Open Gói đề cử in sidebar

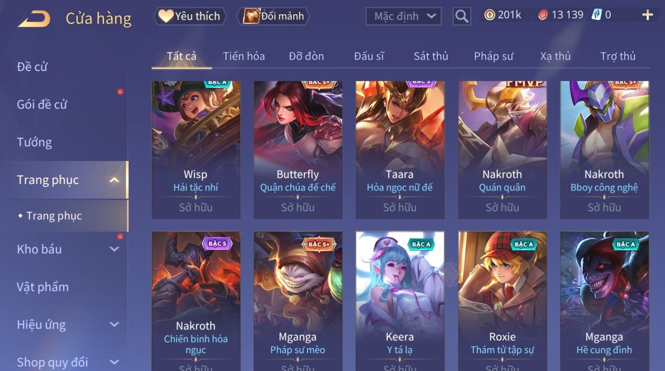42,105
